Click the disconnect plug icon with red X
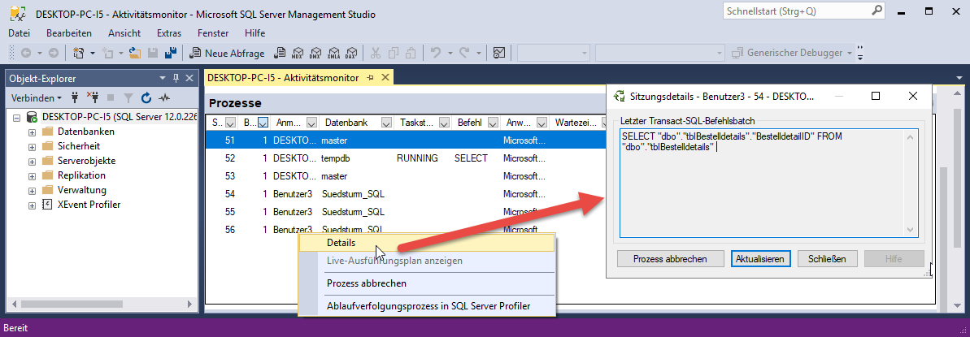This screenshot has width=970, height=337. (x=92, y=97)
